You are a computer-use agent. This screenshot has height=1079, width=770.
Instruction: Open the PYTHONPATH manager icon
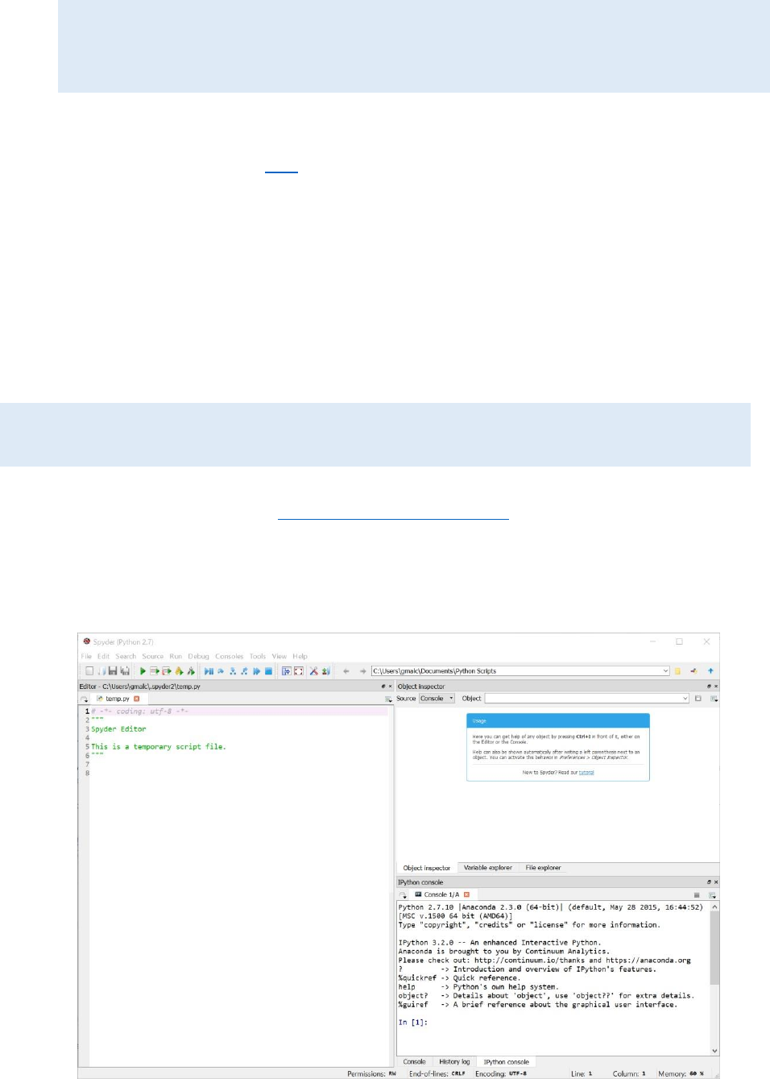(x=325, y=670)
